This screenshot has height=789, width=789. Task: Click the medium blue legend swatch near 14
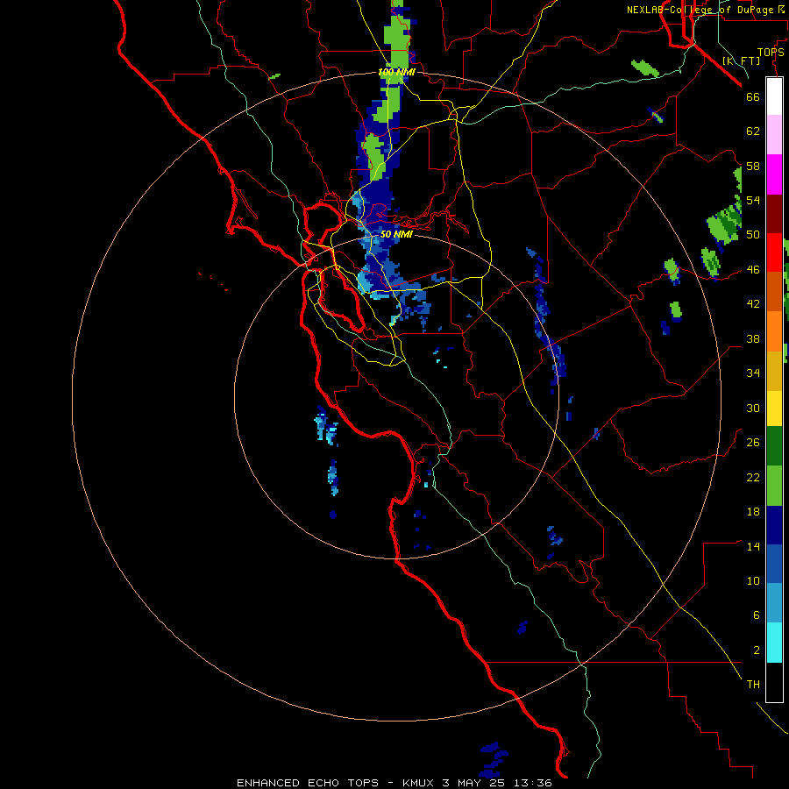[774, 565]
